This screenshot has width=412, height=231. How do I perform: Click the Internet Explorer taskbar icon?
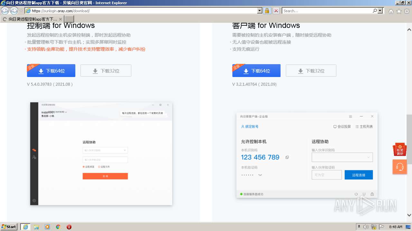[x=25, y=227]
